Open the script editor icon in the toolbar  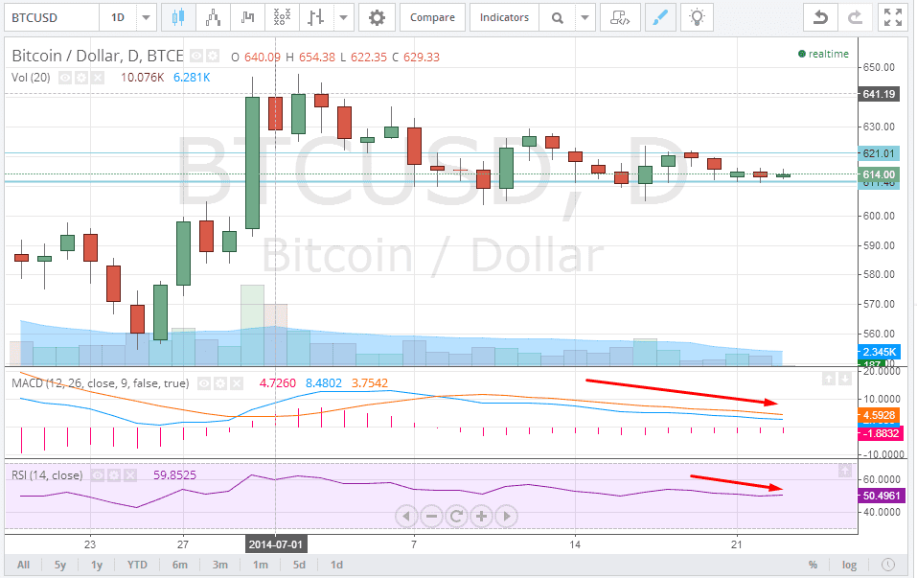(620, 17)
